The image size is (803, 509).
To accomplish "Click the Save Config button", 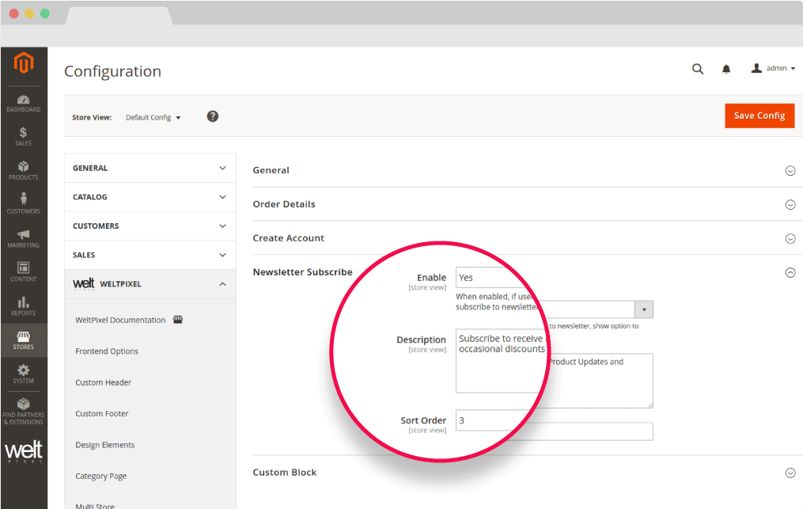I will [x=759, y=116].
